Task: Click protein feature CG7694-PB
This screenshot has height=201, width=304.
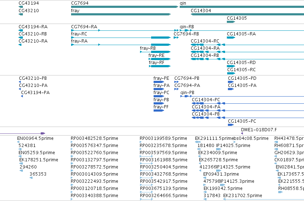Action: click(x=176, y=82)
